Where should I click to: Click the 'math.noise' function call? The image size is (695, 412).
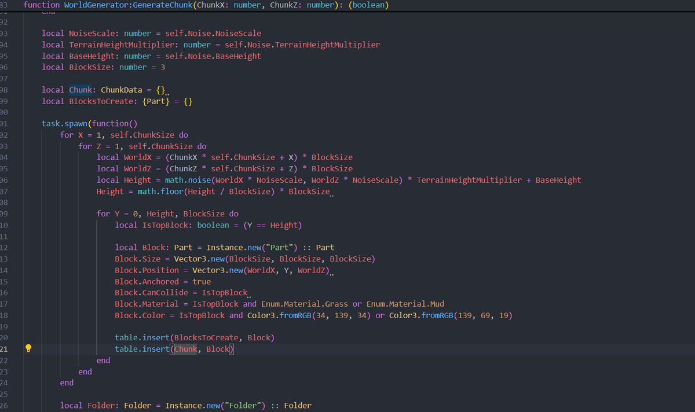tap(188, 180)
